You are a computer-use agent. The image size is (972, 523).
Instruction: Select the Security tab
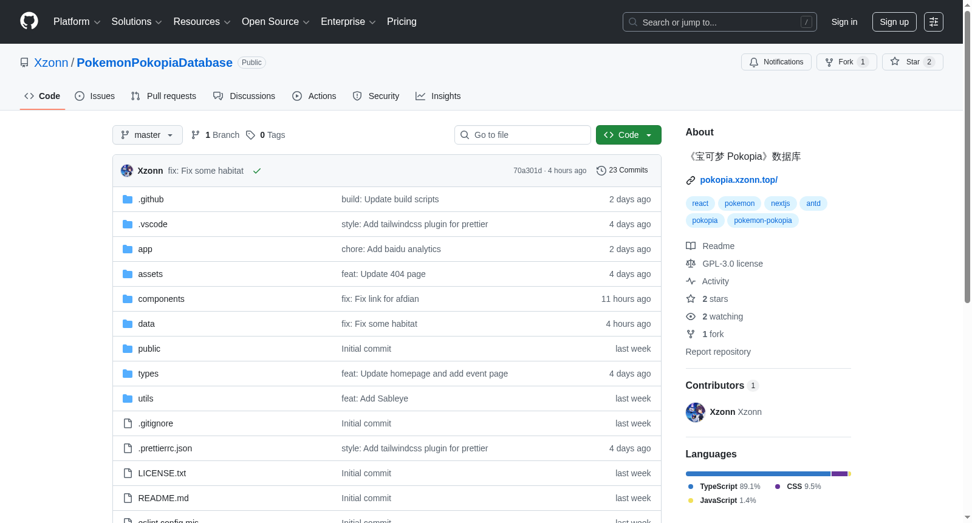[376, 96]
